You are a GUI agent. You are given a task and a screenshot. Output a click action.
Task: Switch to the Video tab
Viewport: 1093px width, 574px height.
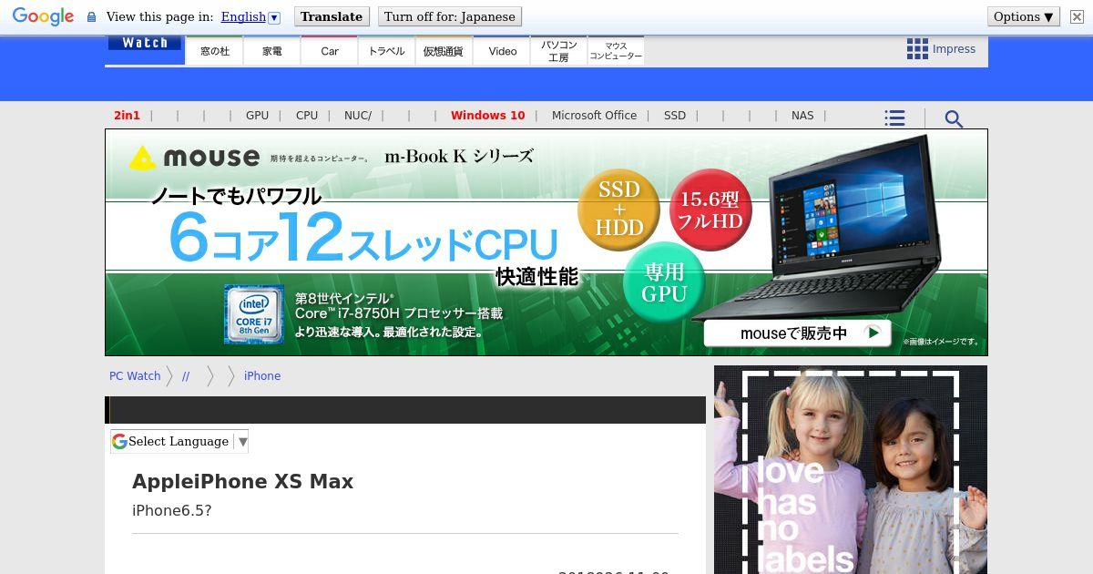point(502,51)
